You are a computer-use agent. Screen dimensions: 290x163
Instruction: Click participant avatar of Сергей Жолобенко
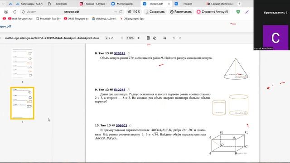click(275, 38)
